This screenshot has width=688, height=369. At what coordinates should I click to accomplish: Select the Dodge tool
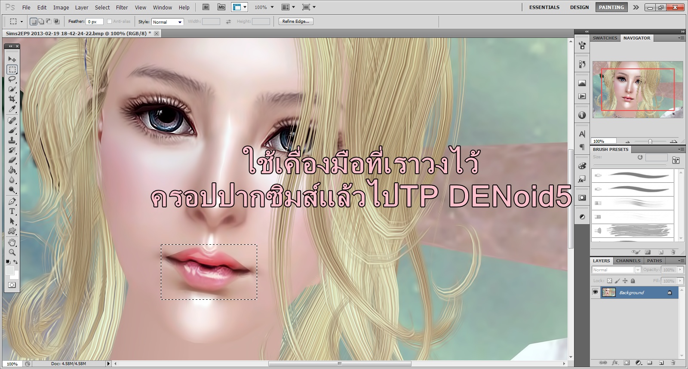coord(12,190)
